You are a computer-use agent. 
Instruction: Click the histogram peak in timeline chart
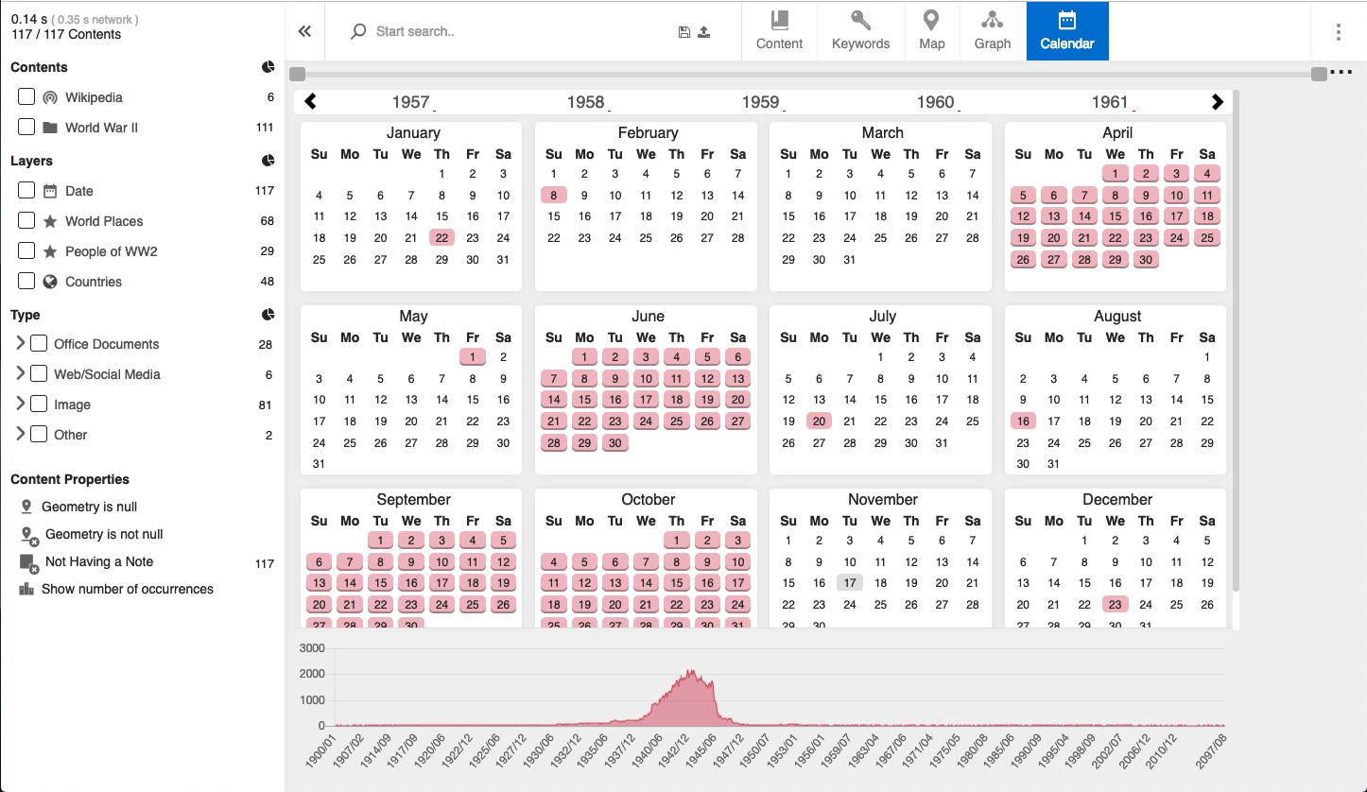690,674
